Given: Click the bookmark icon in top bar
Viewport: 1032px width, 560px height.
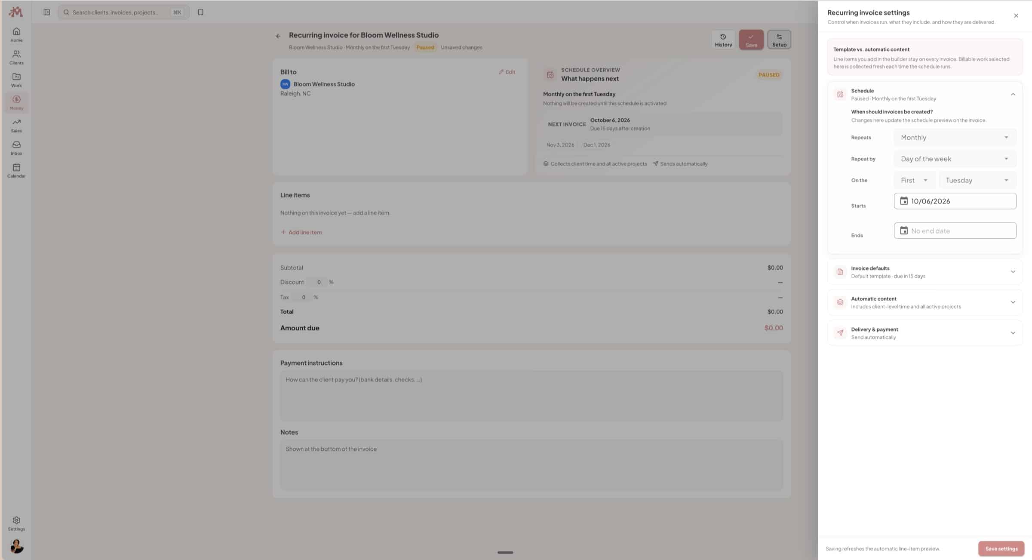Looking at the screenshot, I should (x=200, y=12).
